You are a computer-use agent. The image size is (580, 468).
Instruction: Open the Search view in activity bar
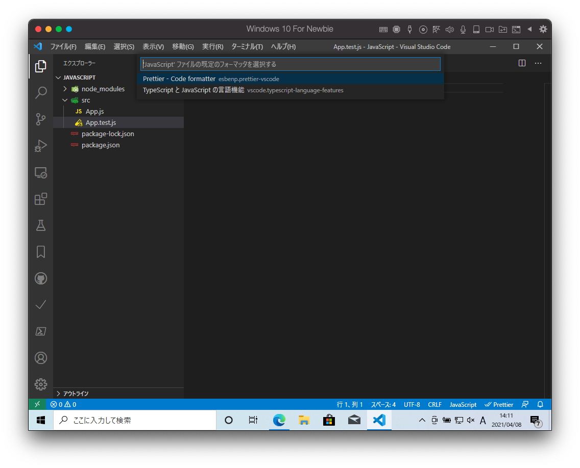(41, 93)
